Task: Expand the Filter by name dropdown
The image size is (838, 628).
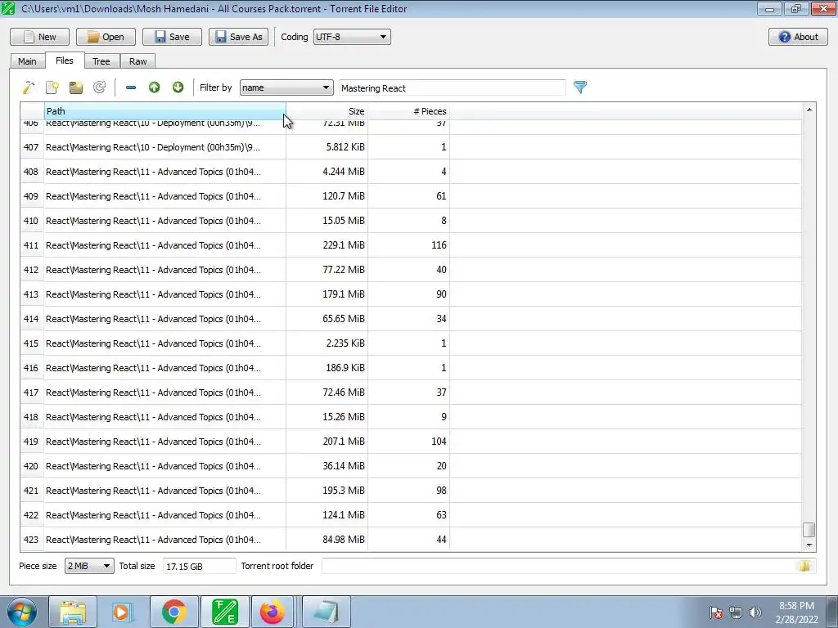Action: click(286, 87)
